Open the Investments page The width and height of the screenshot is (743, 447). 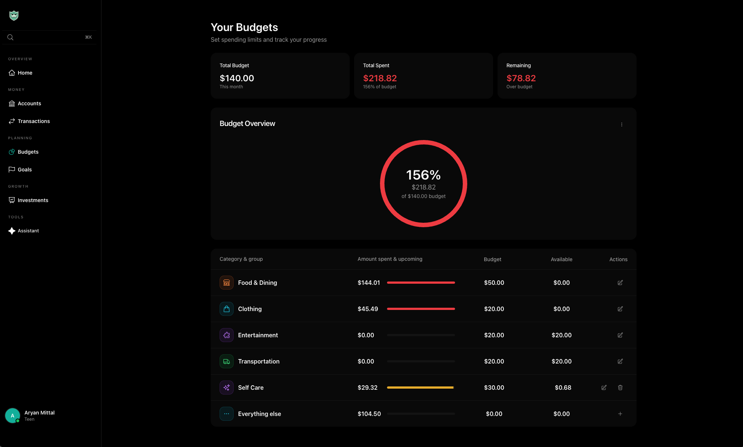pos(33,200)
